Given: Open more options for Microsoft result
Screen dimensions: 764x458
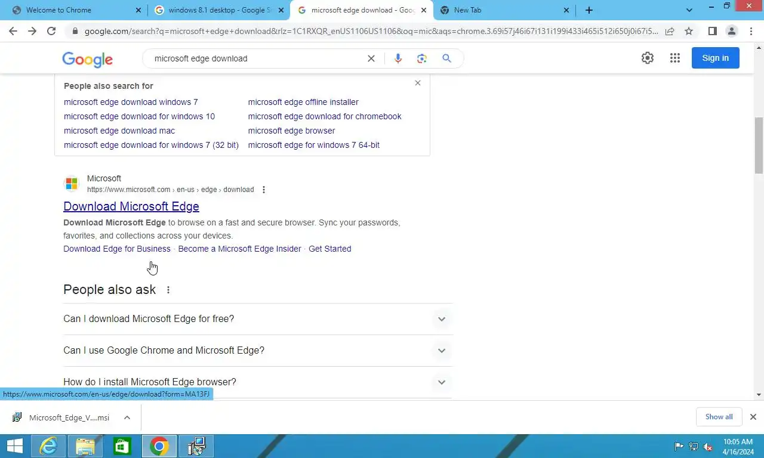Looking at the screenshot, I should coord(264,190).
